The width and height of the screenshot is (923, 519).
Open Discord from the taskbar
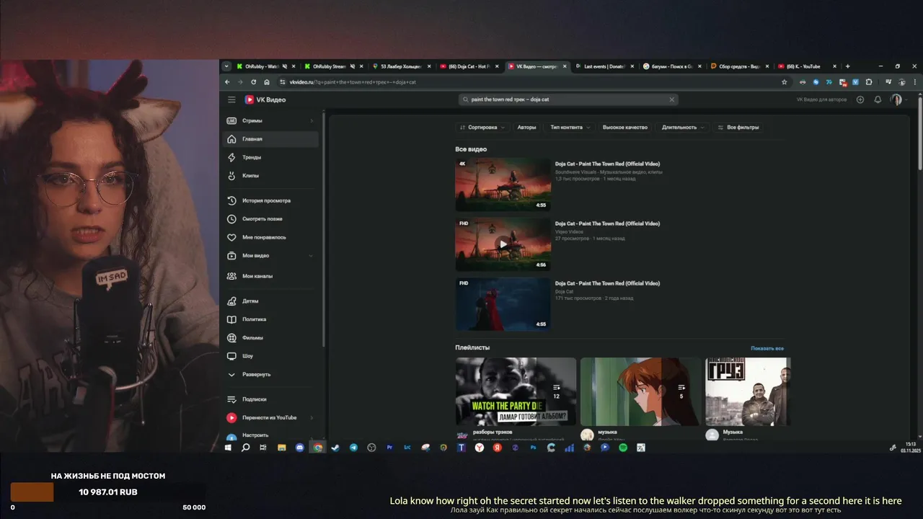click(x=299, y=448)
